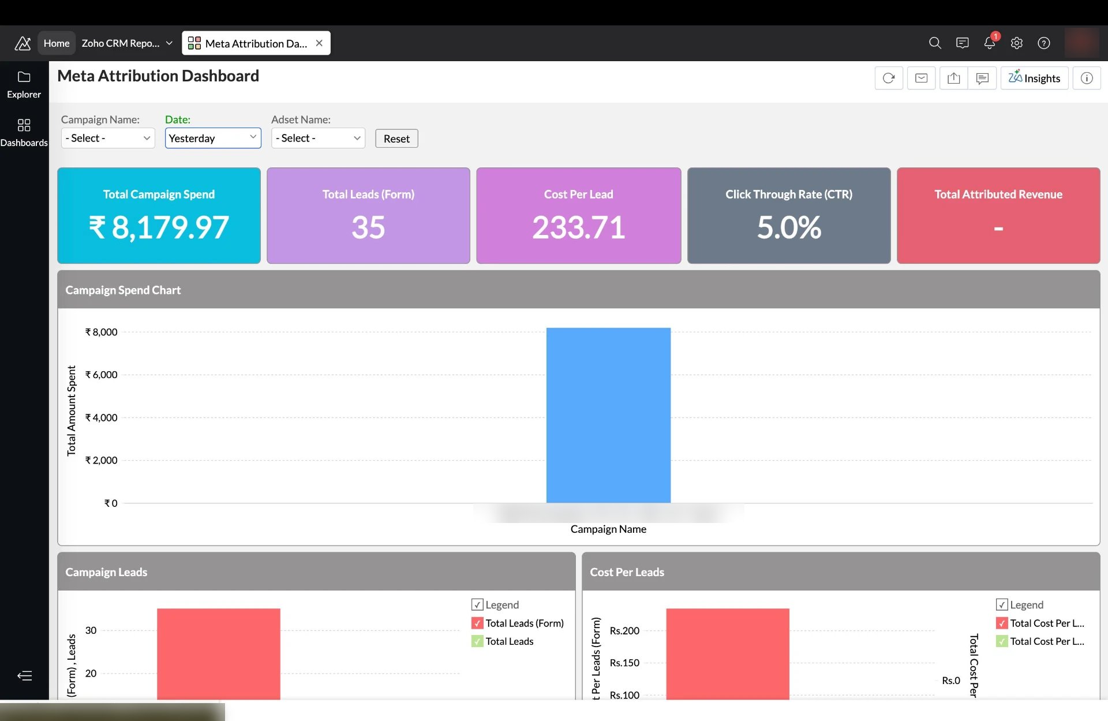This screenshot has width=1108, height=721.
Task: Close the Meta Attribution Dashboard tab
Action: (319, 43)
